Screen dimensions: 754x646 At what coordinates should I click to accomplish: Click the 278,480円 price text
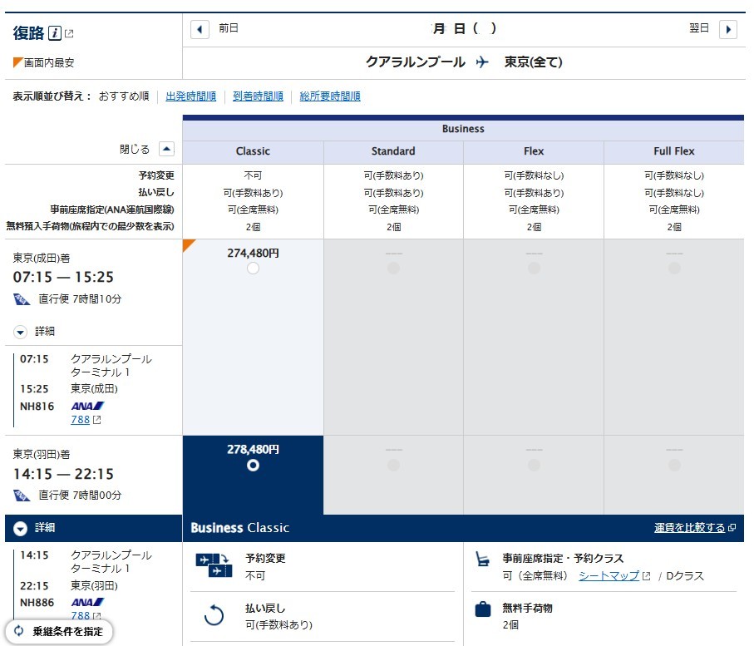[x=253, y=449]
